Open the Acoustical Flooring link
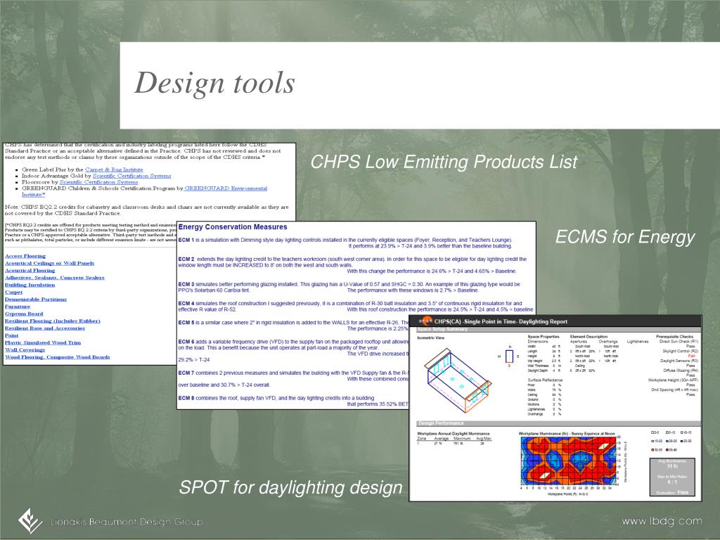 [30, 271]
